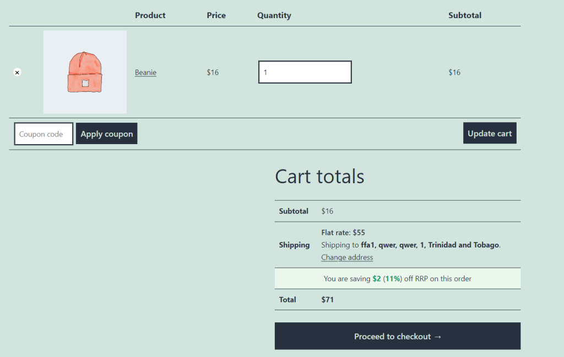Click the Beanie $16 unit price
This screenshot has height=357, width=564.
(212, 72)
